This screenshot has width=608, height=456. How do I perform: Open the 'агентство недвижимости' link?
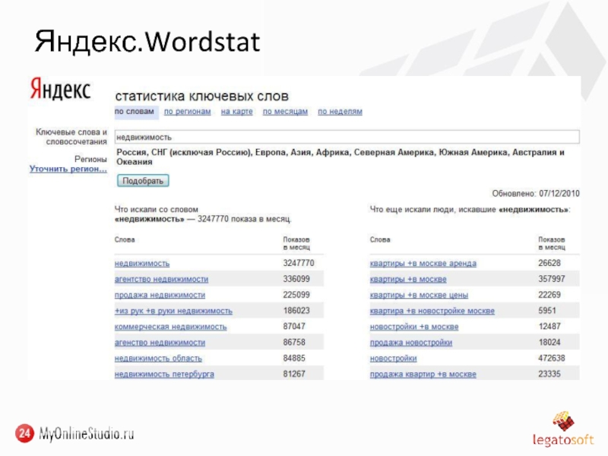161,279
